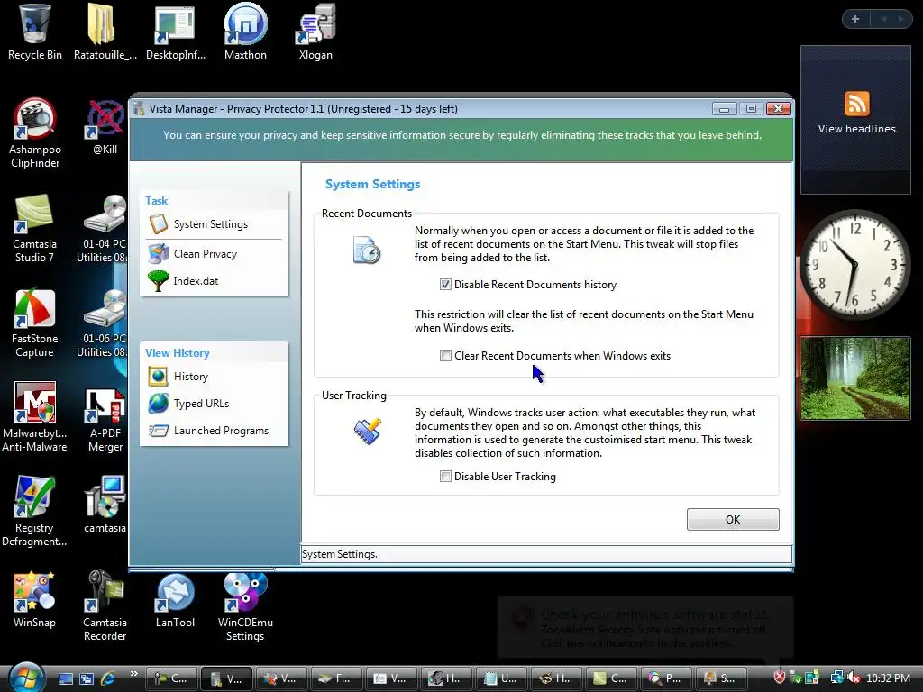This screenshot has height=692, width=923.
Task: Select Registry Defragment desktop shortcut
Action: pyautogui.click(x=35, y=512)
